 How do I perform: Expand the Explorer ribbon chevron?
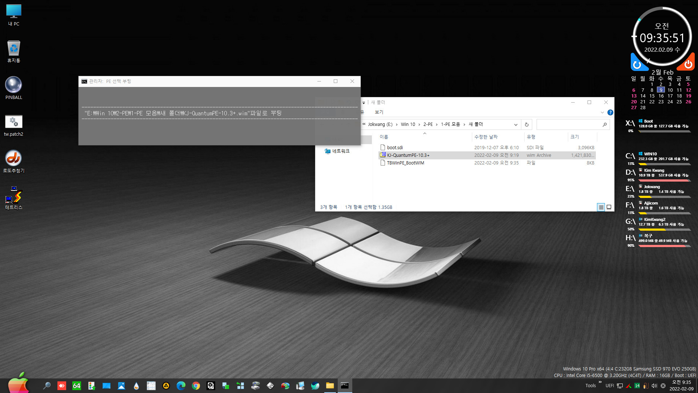pos(602,112)
